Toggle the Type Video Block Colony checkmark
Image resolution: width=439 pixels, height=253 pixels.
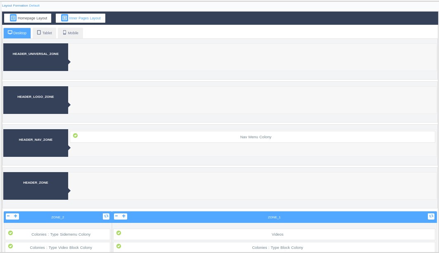[10, 246]
